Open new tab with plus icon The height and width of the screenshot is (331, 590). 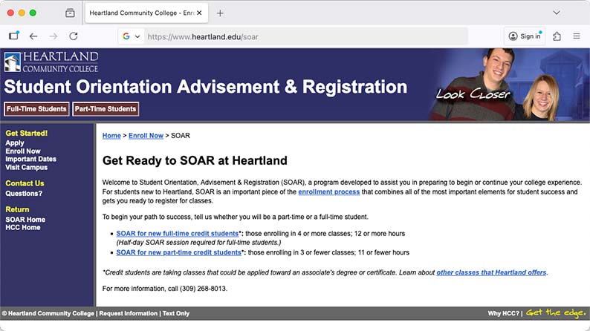[x=220, y=13]
